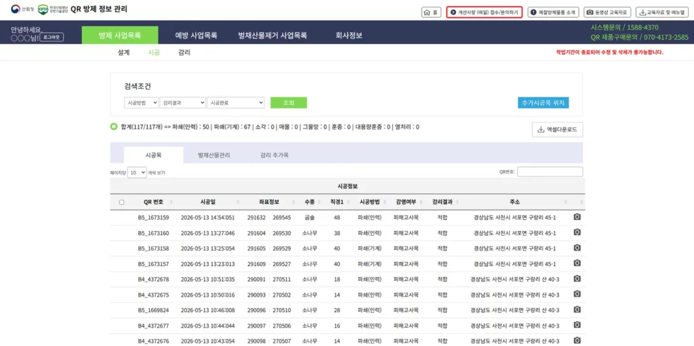Open photo for row B5_1673159
The height and width of the screenshot is (346, 694).
tap(577, 217)
